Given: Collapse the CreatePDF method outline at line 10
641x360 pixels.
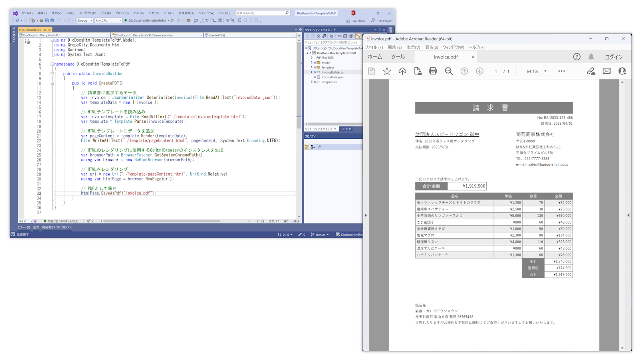Looking at the screenshot, I should point(52,83).
